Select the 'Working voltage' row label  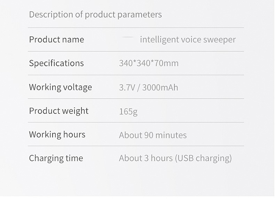tap(60, 87)
